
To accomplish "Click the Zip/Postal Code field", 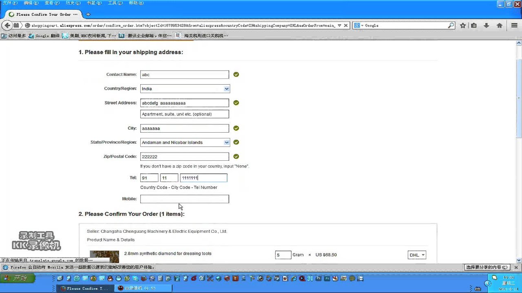I will tap(184, 157).
